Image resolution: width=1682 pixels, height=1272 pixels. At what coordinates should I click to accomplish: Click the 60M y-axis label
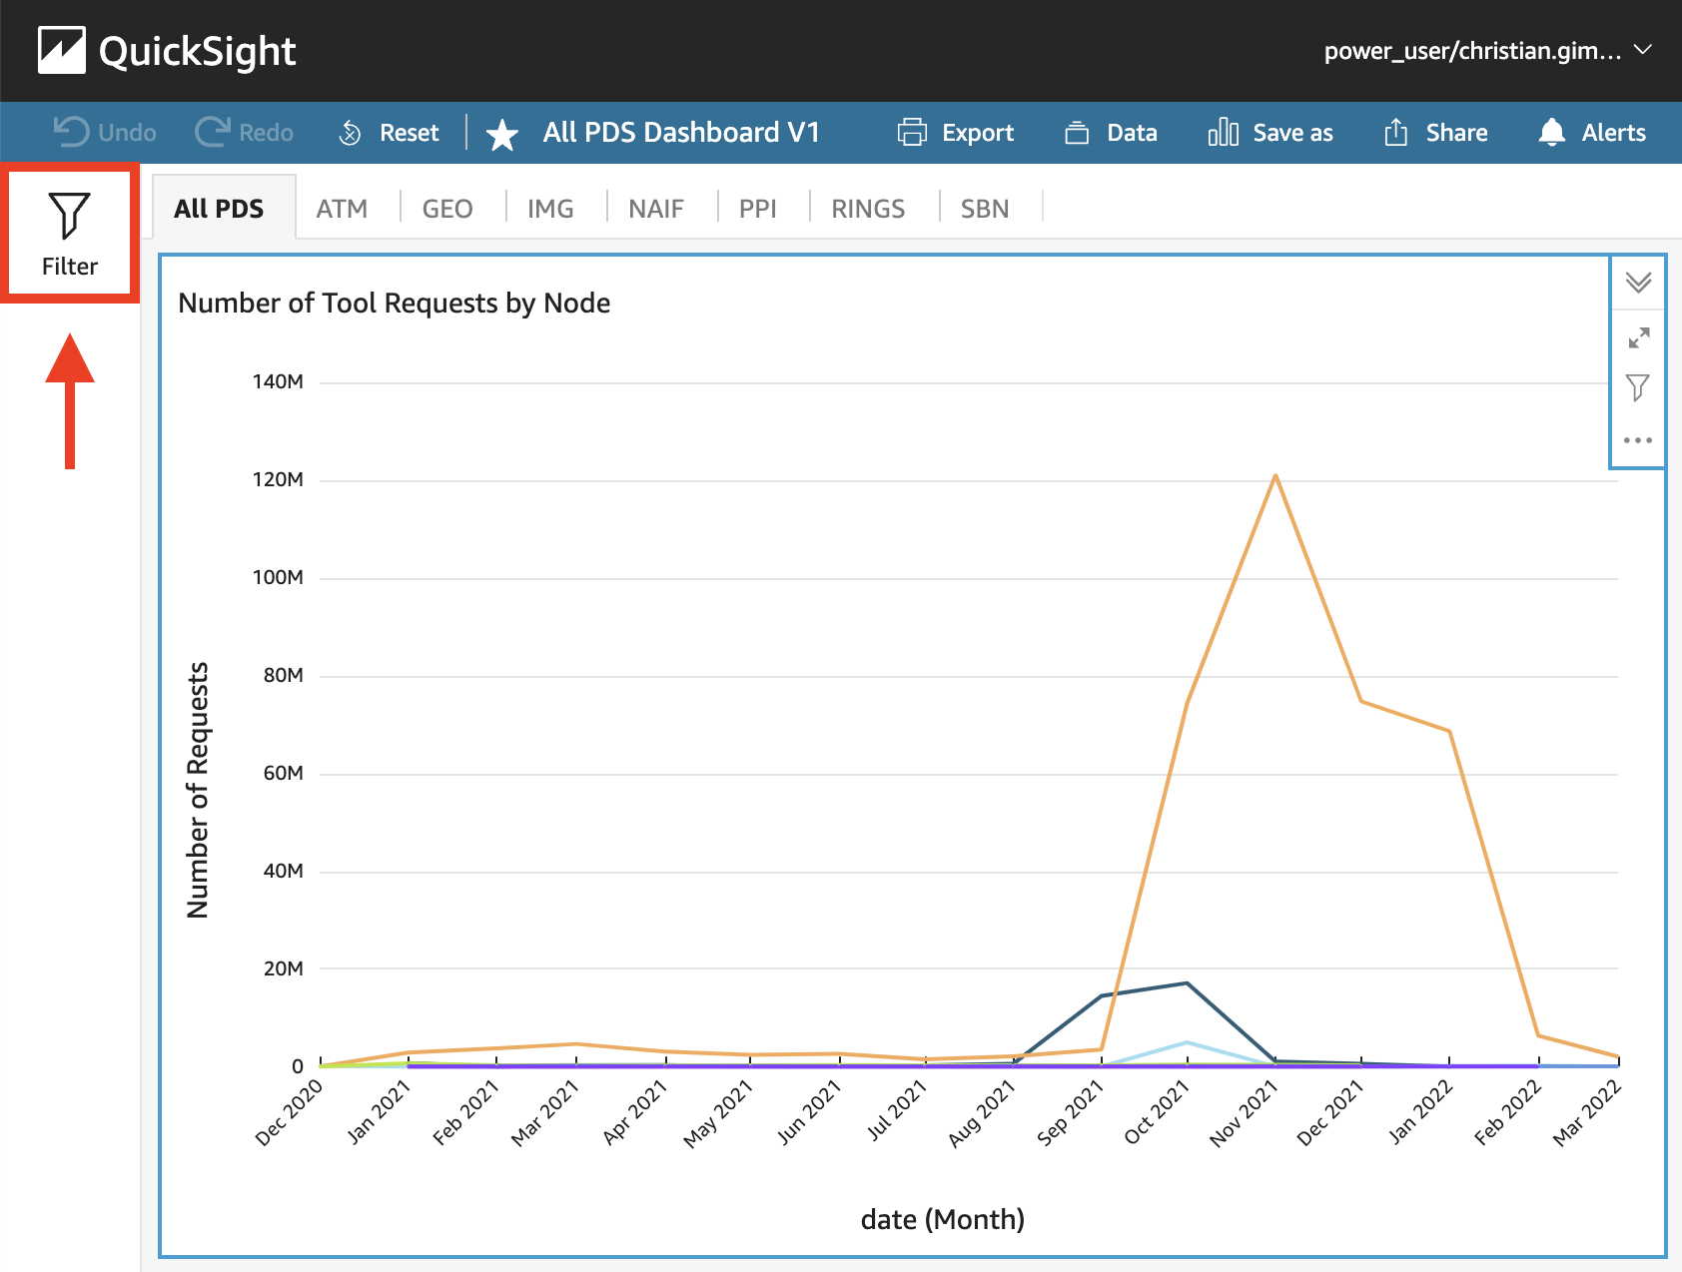284,773
